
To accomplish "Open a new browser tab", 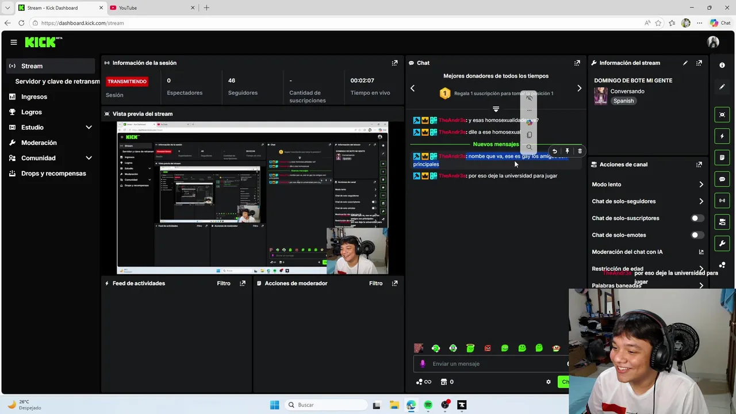I will (206, 7).
